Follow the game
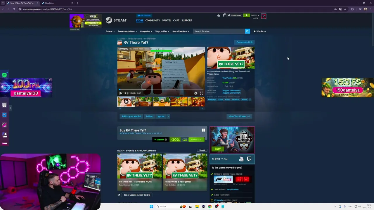This screenshot has width=374, height=210. 149,116
